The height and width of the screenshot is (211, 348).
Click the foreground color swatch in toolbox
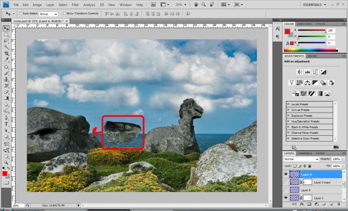(5, 173)
